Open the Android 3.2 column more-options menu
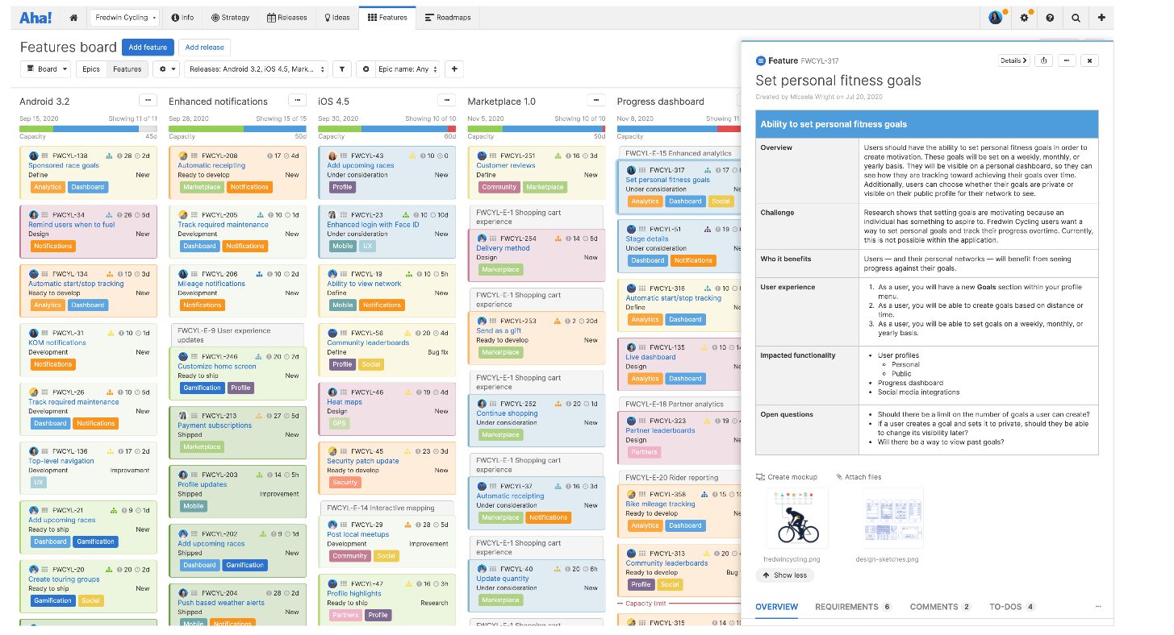Screen dimensions: 1174x635 pos(148,100)
